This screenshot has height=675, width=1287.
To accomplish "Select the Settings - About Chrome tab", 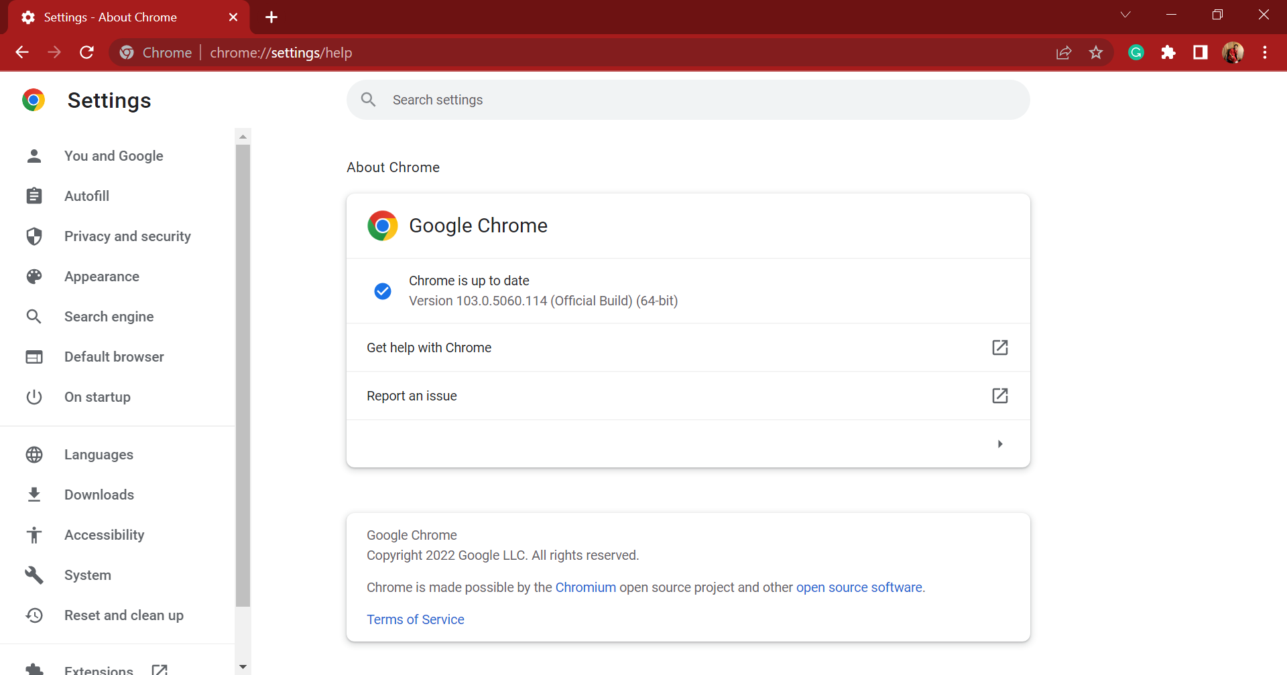I will tap(129, 17).
